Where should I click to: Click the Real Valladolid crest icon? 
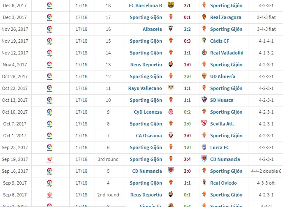point(204,52)
